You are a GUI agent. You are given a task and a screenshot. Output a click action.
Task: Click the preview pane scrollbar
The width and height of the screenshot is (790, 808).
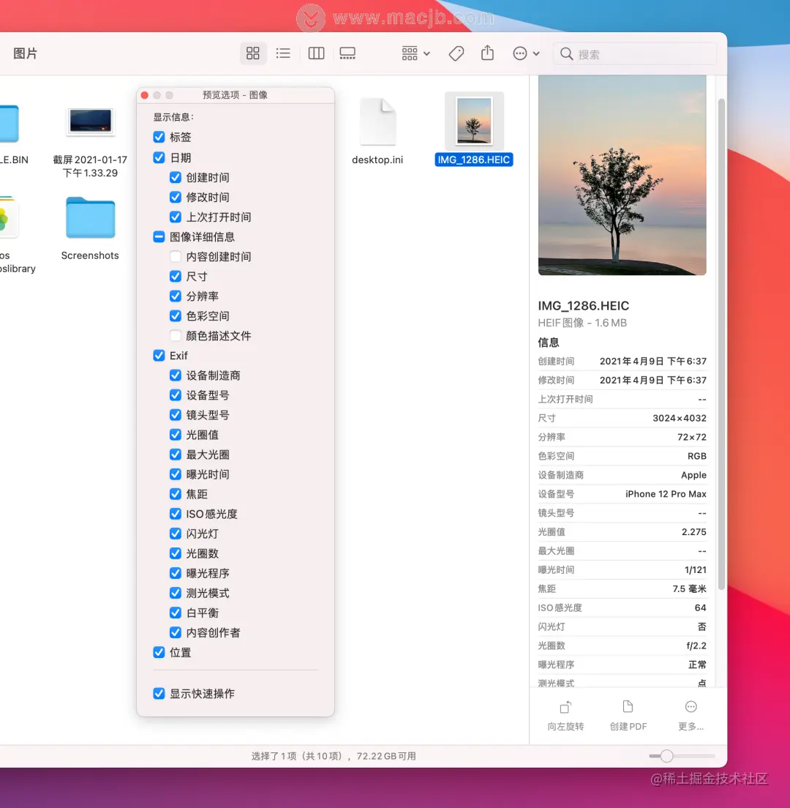pos(721,344)
